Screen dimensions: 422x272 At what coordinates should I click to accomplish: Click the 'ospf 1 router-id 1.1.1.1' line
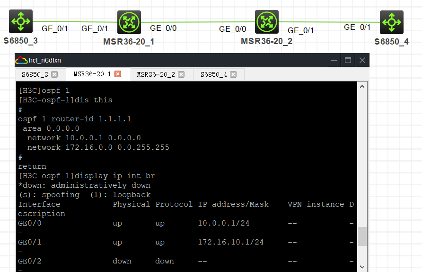(x=75, y=119)
